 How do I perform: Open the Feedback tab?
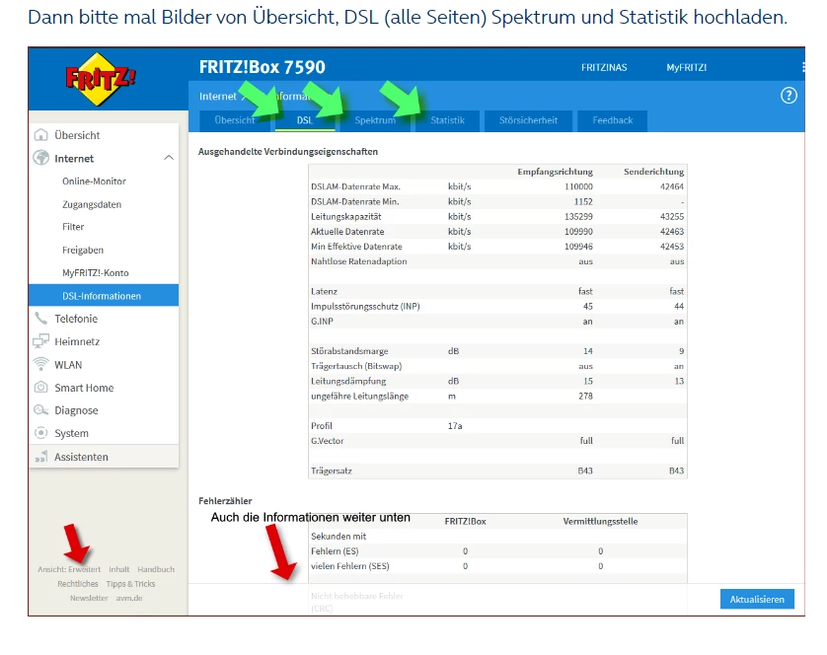click(x=612, y=120)
